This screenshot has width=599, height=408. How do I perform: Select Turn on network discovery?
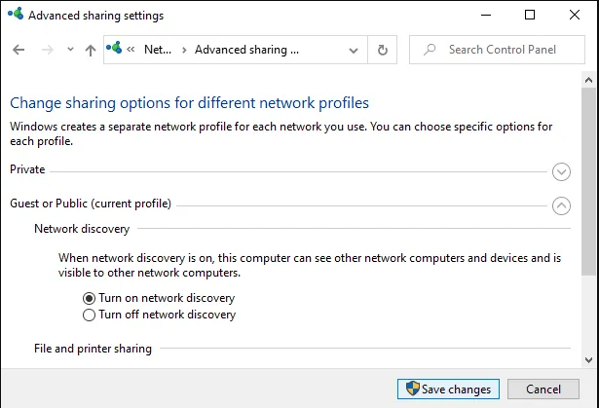(89, 298)
